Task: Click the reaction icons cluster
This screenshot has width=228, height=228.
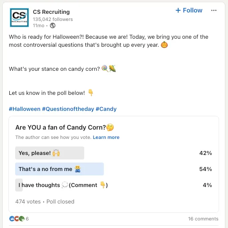Action: (x=17, y=219)
